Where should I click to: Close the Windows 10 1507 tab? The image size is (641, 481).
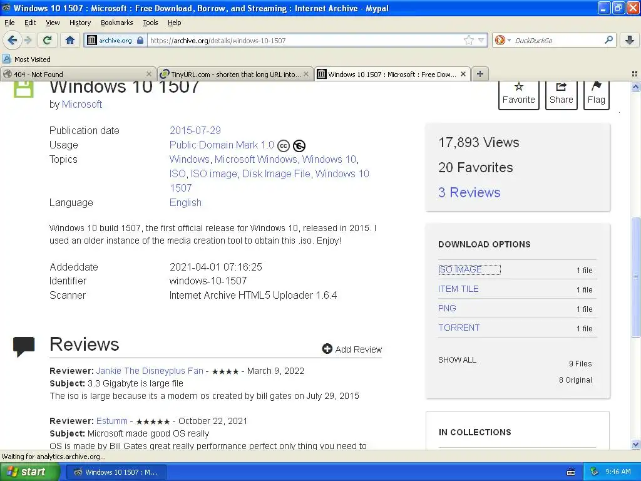(463, 74)
